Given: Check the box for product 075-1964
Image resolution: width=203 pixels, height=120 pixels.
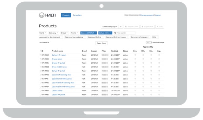Looking at the screenshot, I should 40,55.
